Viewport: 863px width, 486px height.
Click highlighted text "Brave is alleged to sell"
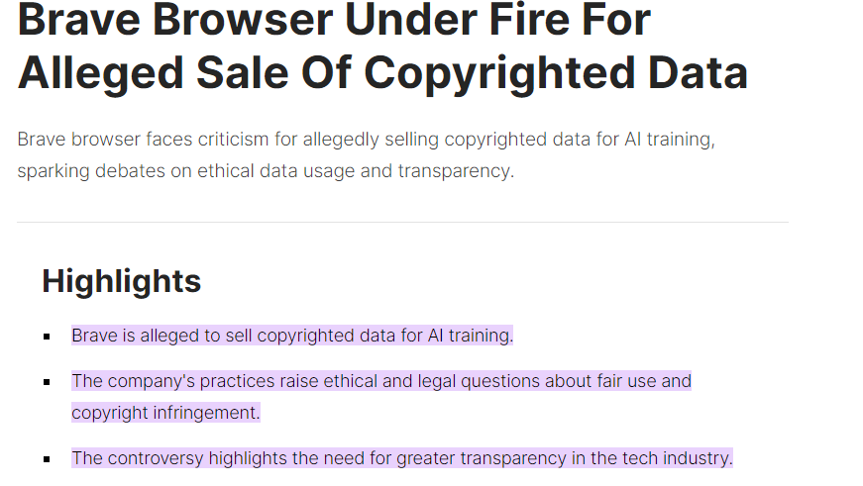coord(162,336)
